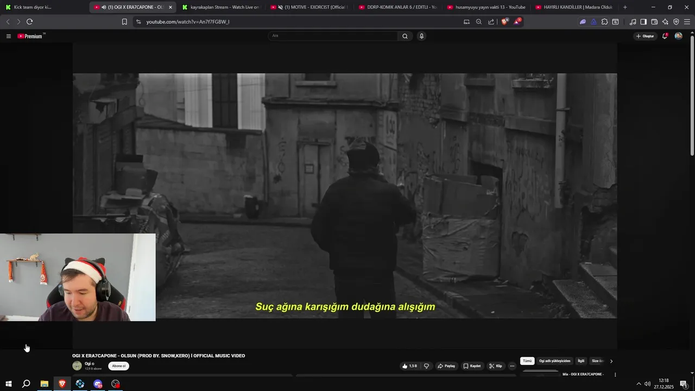
Task: Click the volume icon in system tray
Action: 647,384
